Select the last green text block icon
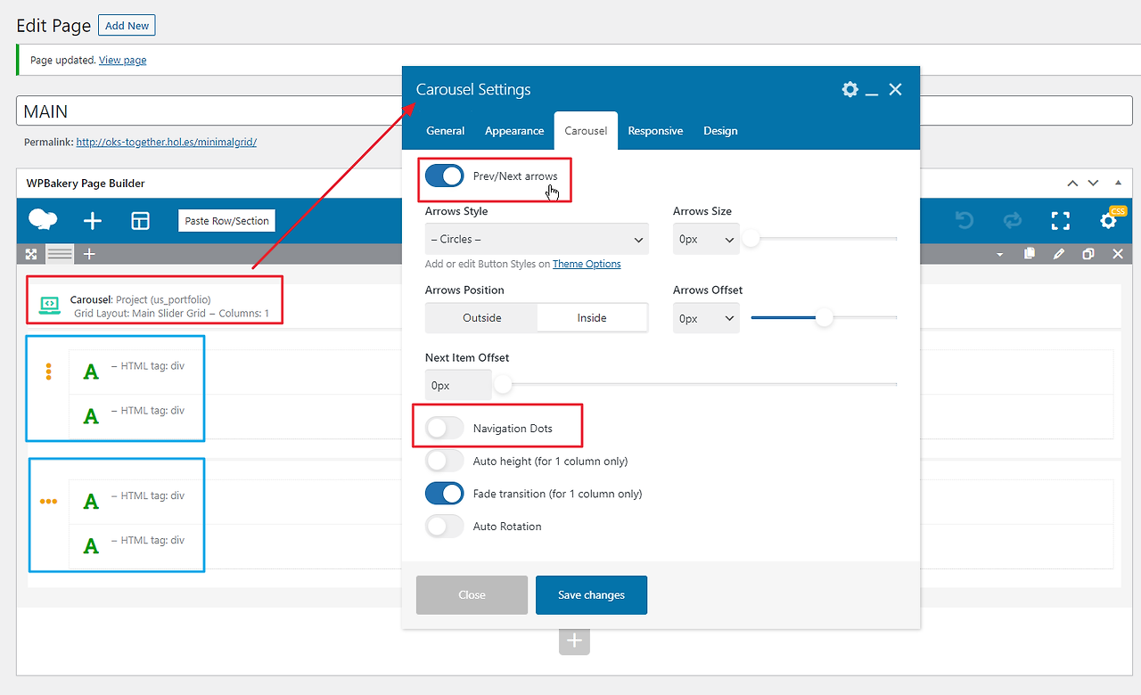Screen dimensions: 1141x695 click(x=91, y=546)
